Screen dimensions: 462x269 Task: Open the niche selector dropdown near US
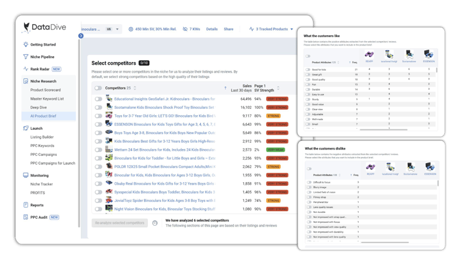pos(117,29)
